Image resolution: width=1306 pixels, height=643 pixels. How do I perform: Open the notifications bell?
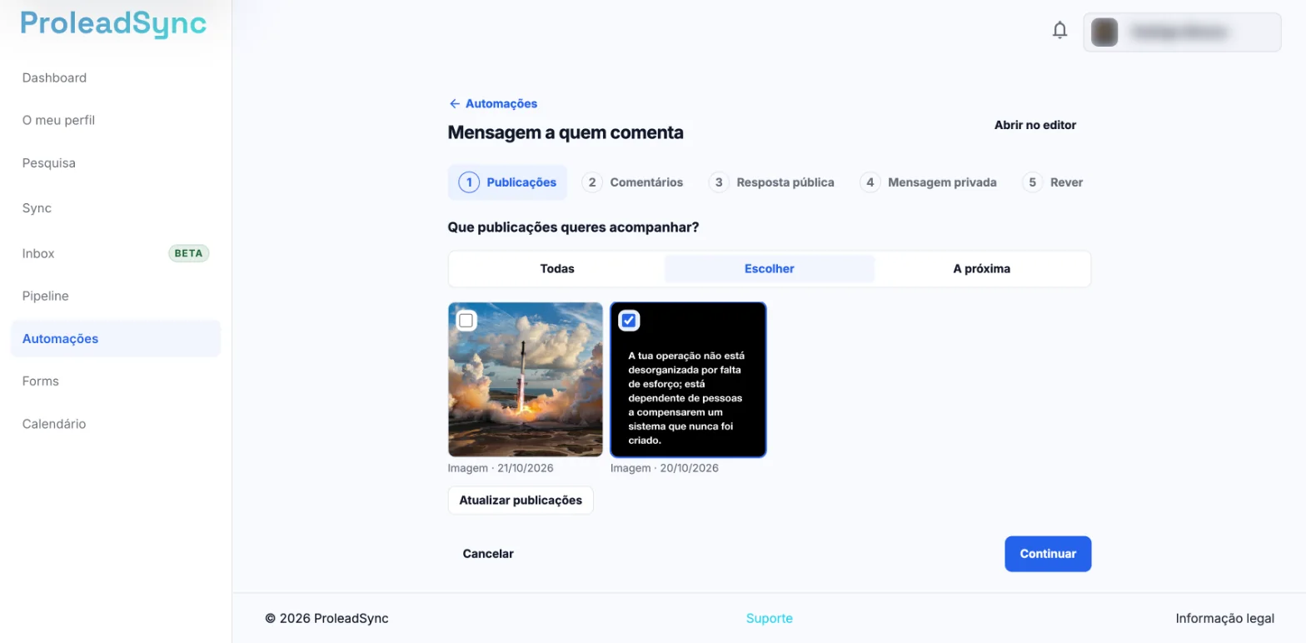pyautogui.click(x=1059, y=31)
